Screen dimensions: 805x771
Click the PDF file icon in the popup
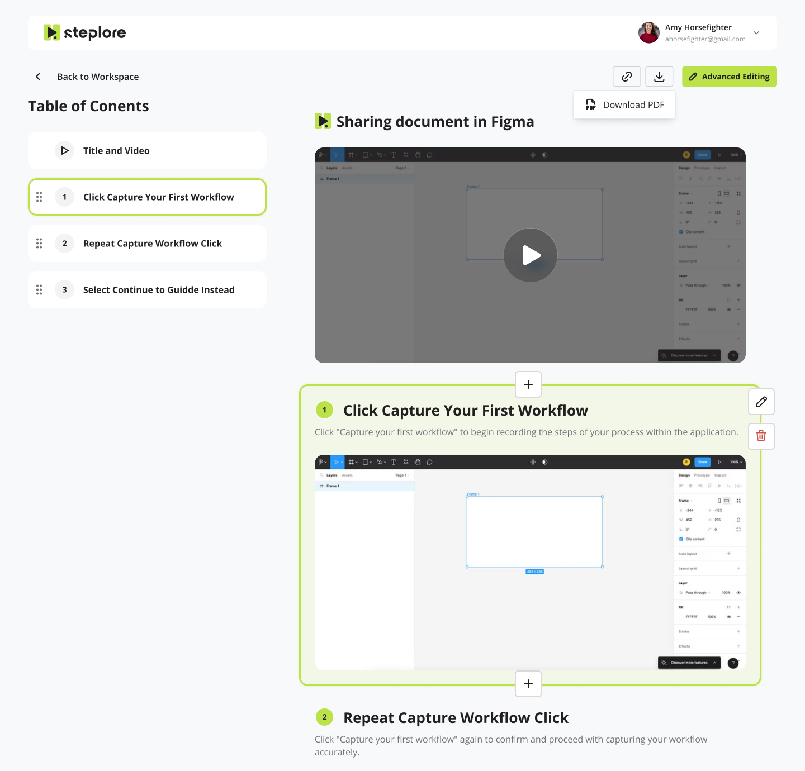click(591, 104)
